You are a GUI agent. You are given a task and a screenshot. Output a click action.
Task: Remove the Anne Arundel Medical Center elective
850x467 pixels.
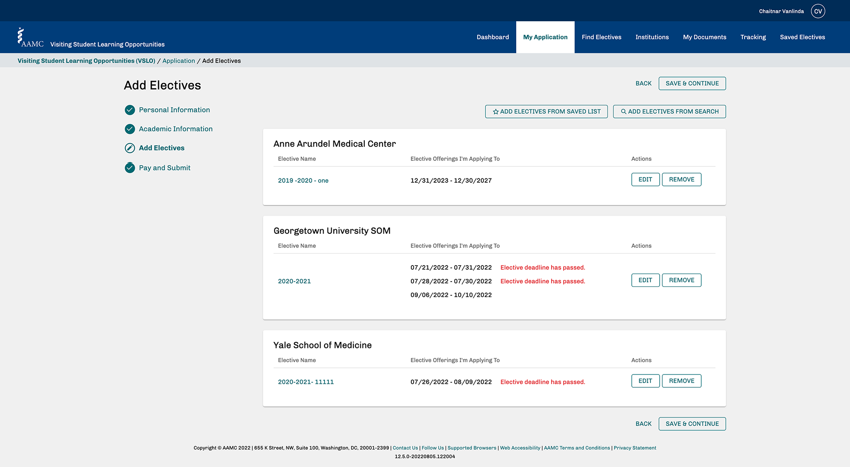682,179
